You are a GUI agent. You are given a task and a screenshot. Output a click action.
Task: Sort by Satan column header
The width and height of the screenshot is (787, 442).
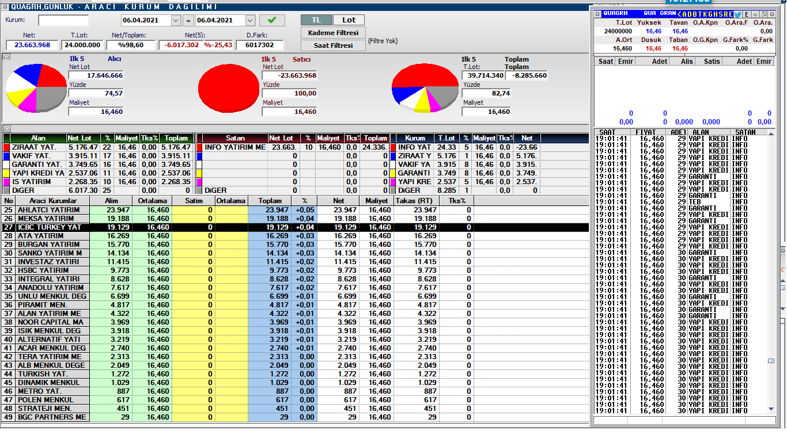click(235, 138)
